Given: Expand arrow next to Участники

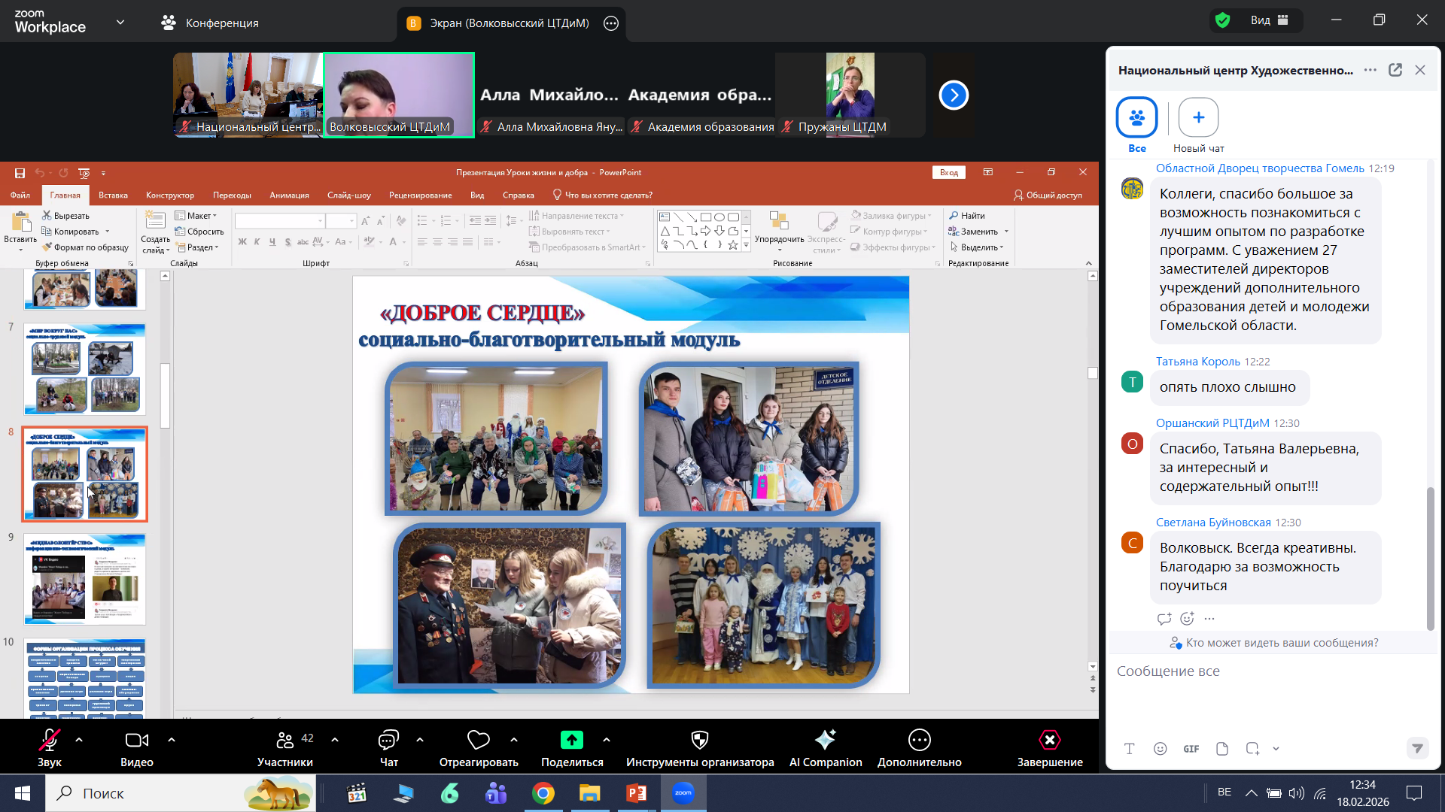Looking at the screenshot, I should pyautogui.click(x=335, y=740).
